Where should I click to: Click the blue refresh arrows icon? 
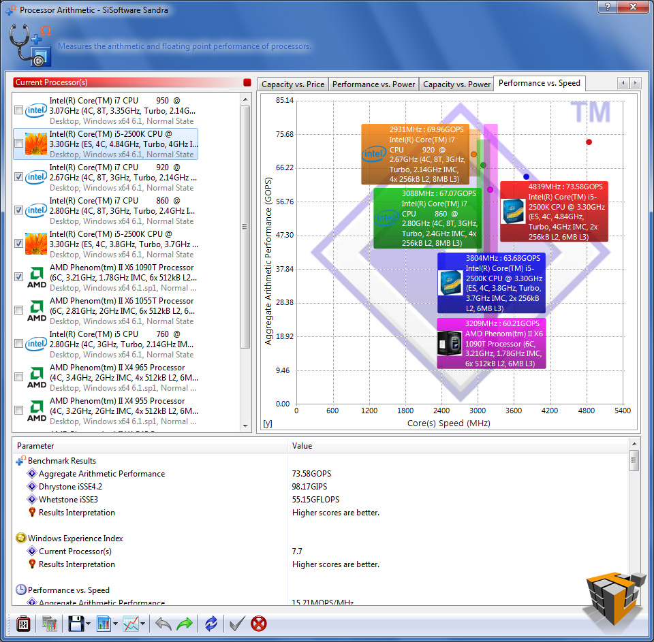point(211,624)
